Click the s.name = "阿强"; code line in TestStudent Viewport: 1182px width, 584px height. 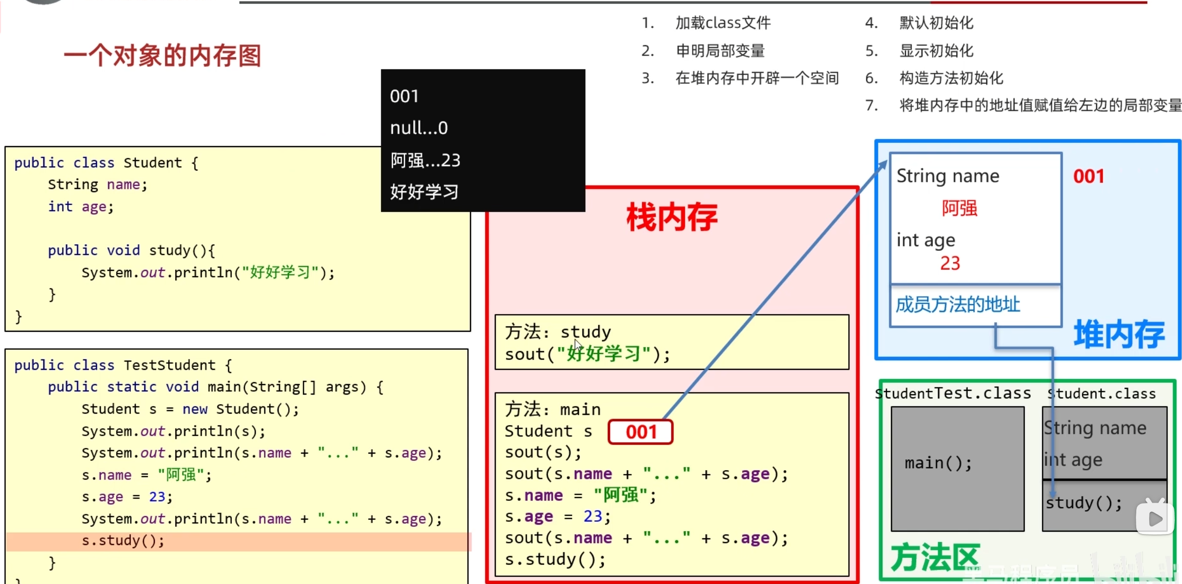pyautogui.click(x=147, y=475)
